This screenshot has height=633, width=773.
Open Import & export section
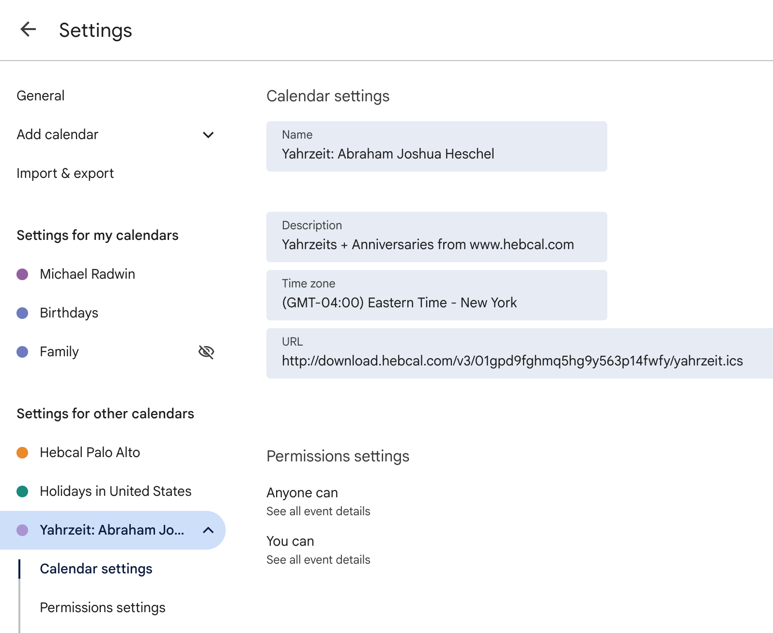coord(65,173)
